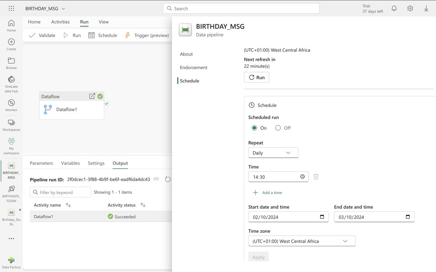Click the Run button under Next refresh
Screen dimensions: 436x272
pos(257,77)
